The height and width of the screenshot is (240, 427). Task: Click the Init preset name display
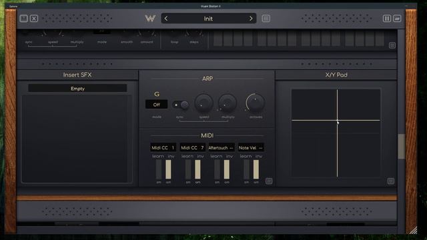click(x=208, y=19)
